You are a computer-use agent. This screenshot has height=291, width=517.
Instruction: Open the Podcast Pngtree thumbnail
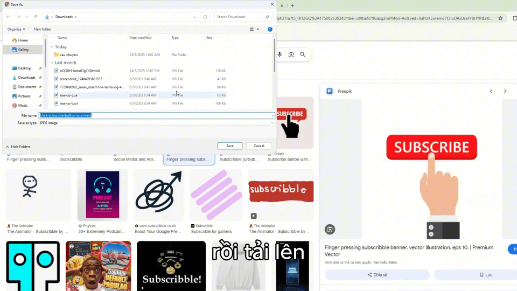(x=102, y=195)
